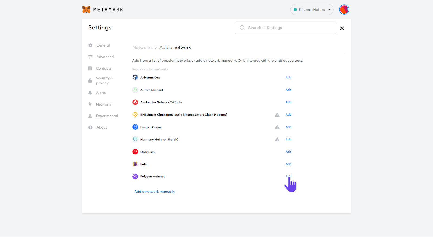Add the Aurora Mainnet network
This screenshot has width=433, height=237.
(x=288, y=90)
